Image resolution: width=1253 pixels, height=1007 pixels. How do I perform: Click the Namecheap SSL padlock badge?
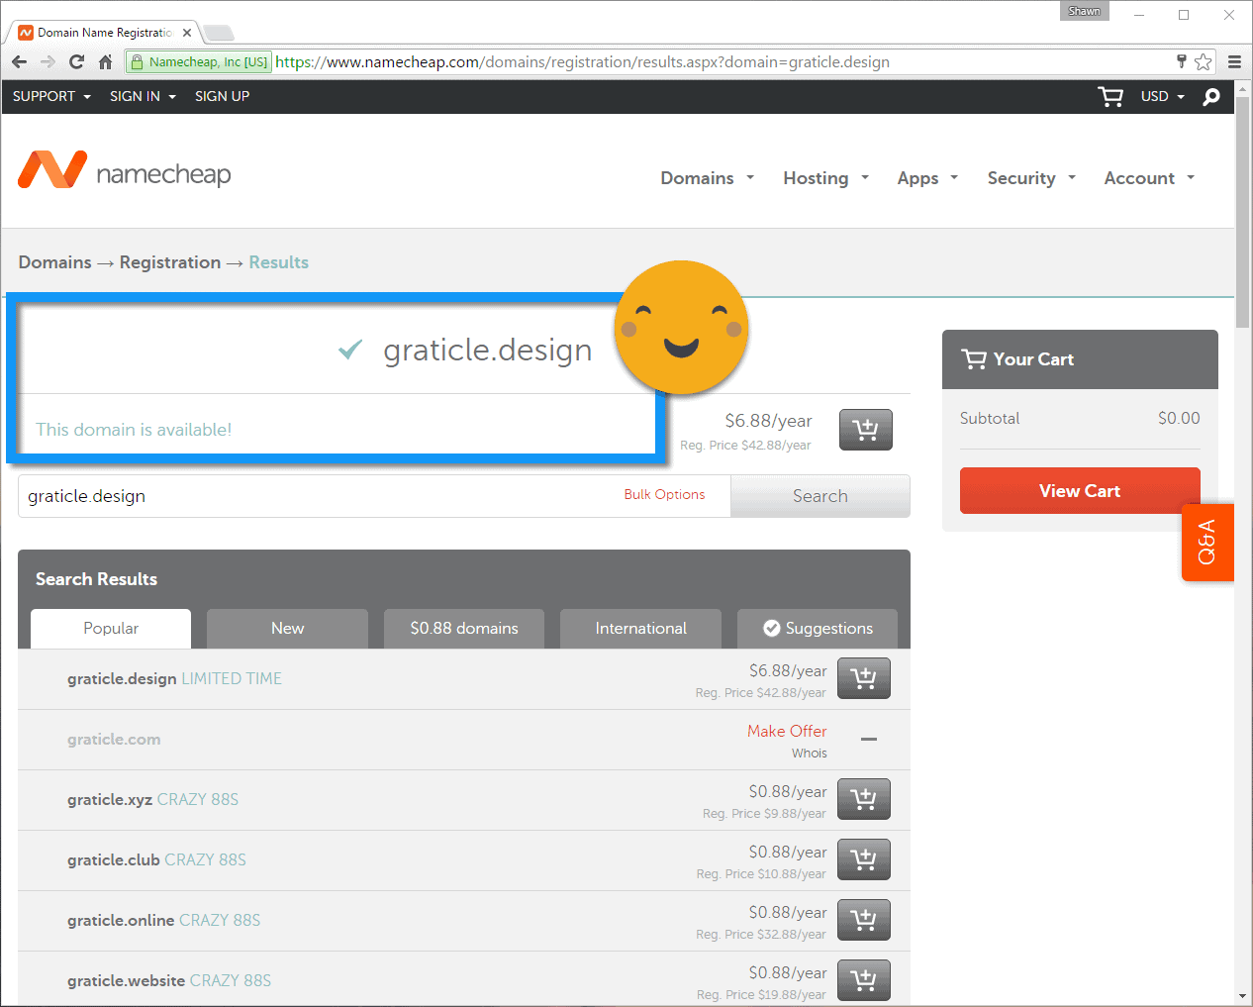[x=199, y=61]
